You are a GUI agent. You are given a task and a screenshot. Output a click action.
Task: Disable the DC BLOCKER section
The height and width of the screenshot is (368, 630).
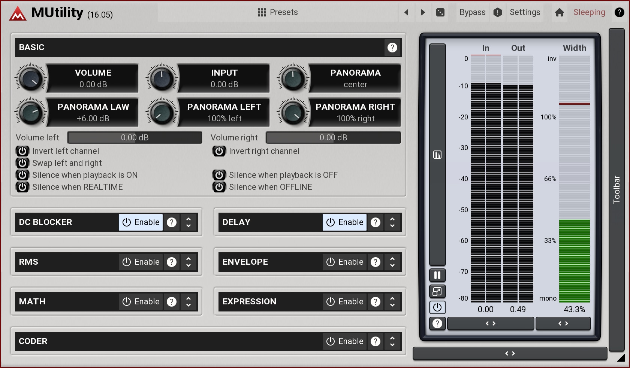[x=141, y=222]
